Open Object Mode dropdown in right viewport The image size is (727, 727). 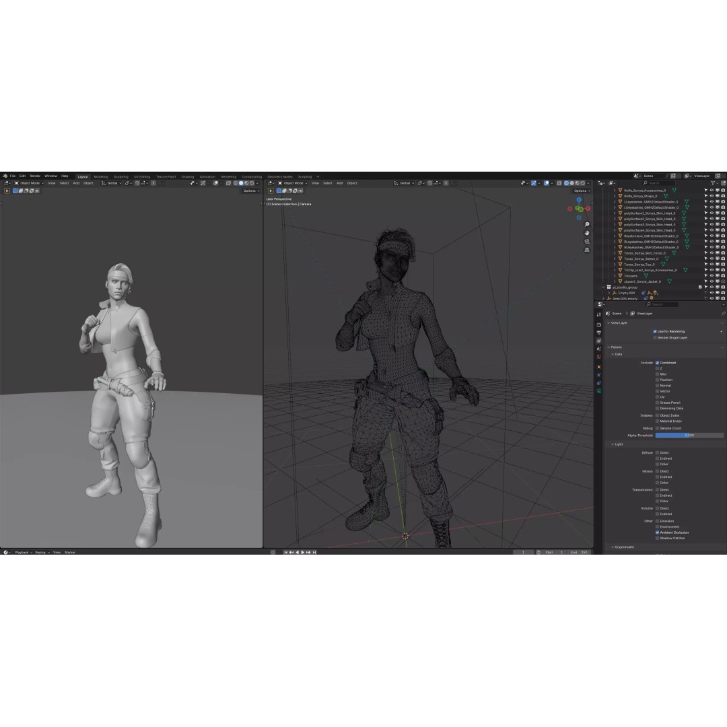(x=293, y=183)
